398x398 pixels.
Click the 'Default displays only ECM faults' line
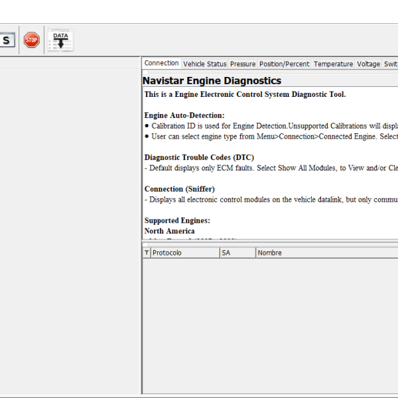[271, 168]
